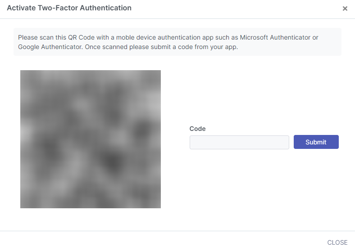Click the CLOSE text in the footer
Image resolution: width=355 pixels, height=251 pixels.
click(x=337, y=242)
